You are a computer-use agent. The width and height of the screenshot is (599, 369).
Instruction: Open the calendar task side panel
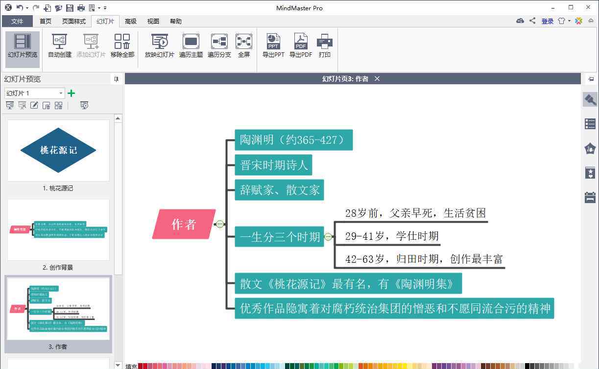tap(590, 197)
